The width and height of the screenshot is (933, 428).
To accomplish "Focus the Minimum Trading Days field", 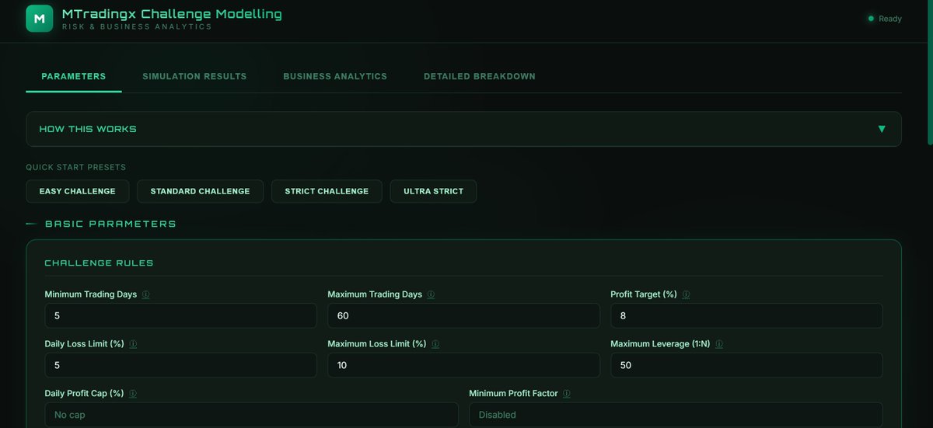I will click(x=180, y=315).
